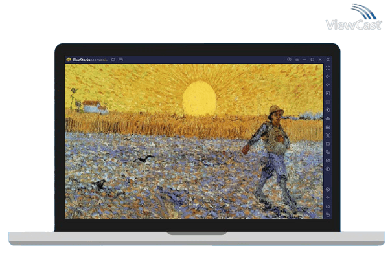This screenshot has width=390, height=268.
Task: Click the circular play icon in the sidebar
Action: [x=328, y=110]
